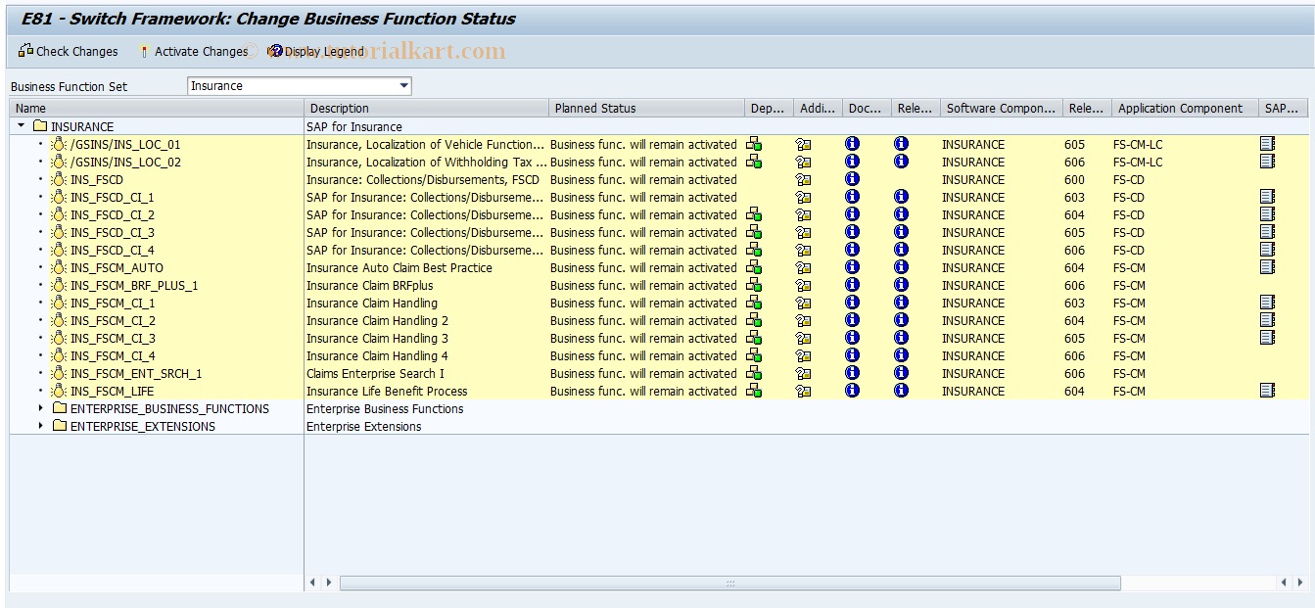Image resolution: width=1315 pixels, height=608 pixels.
Task: Open additional info icon for INS_FSCM_AUTO
Action: (803, 267)
